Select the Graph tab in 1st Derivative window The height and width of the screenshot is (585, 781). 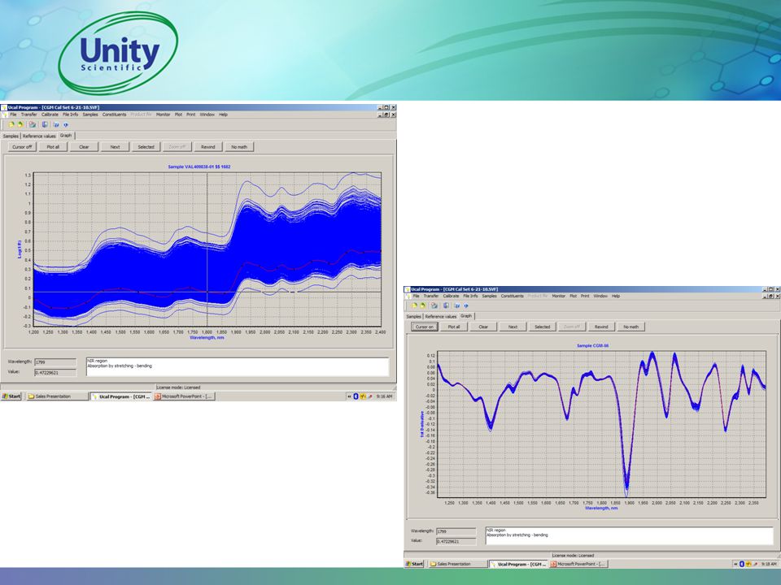465,316
